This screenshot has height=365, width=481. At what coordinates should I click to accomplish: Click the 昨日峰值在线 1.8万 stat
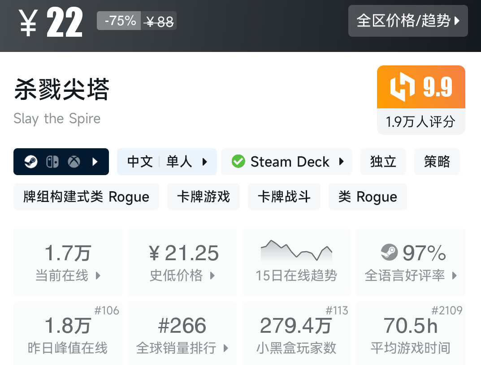click(x=68, y=334)
